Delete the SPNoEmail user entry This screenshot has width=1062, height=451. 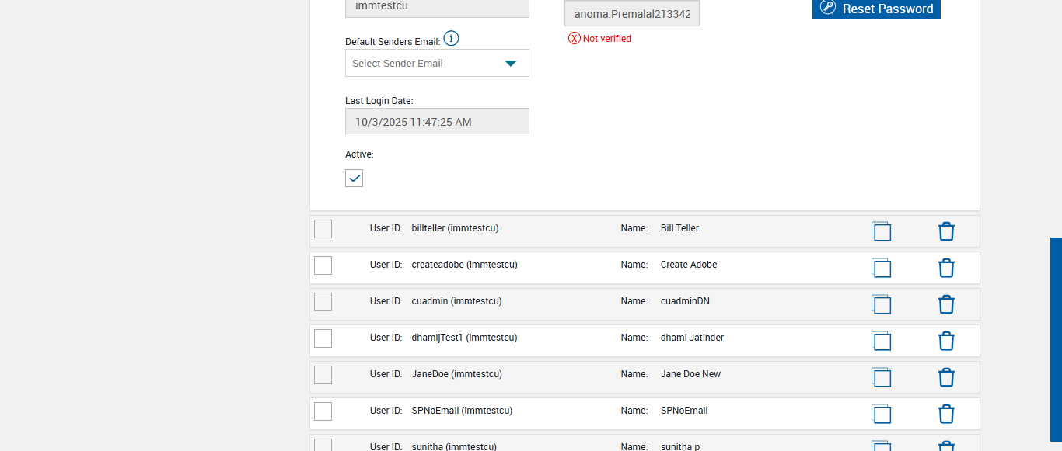click(946, 414)
